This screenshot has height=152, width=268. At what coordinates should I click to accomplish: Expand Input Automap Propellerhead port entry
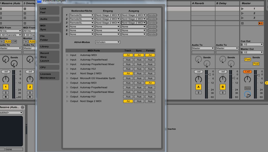coord(67,60)
